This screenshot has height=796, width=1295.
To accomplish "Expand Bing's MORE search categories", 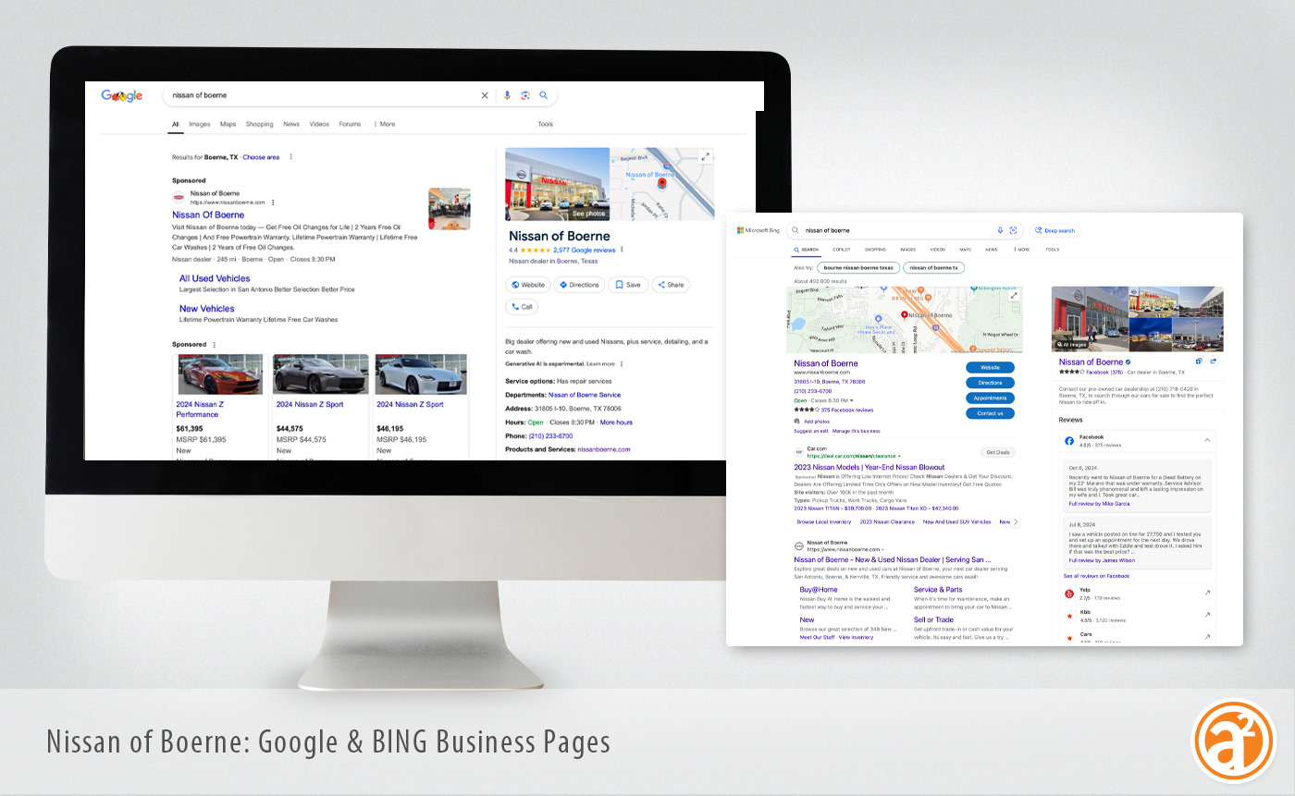I will [1022, 250].
